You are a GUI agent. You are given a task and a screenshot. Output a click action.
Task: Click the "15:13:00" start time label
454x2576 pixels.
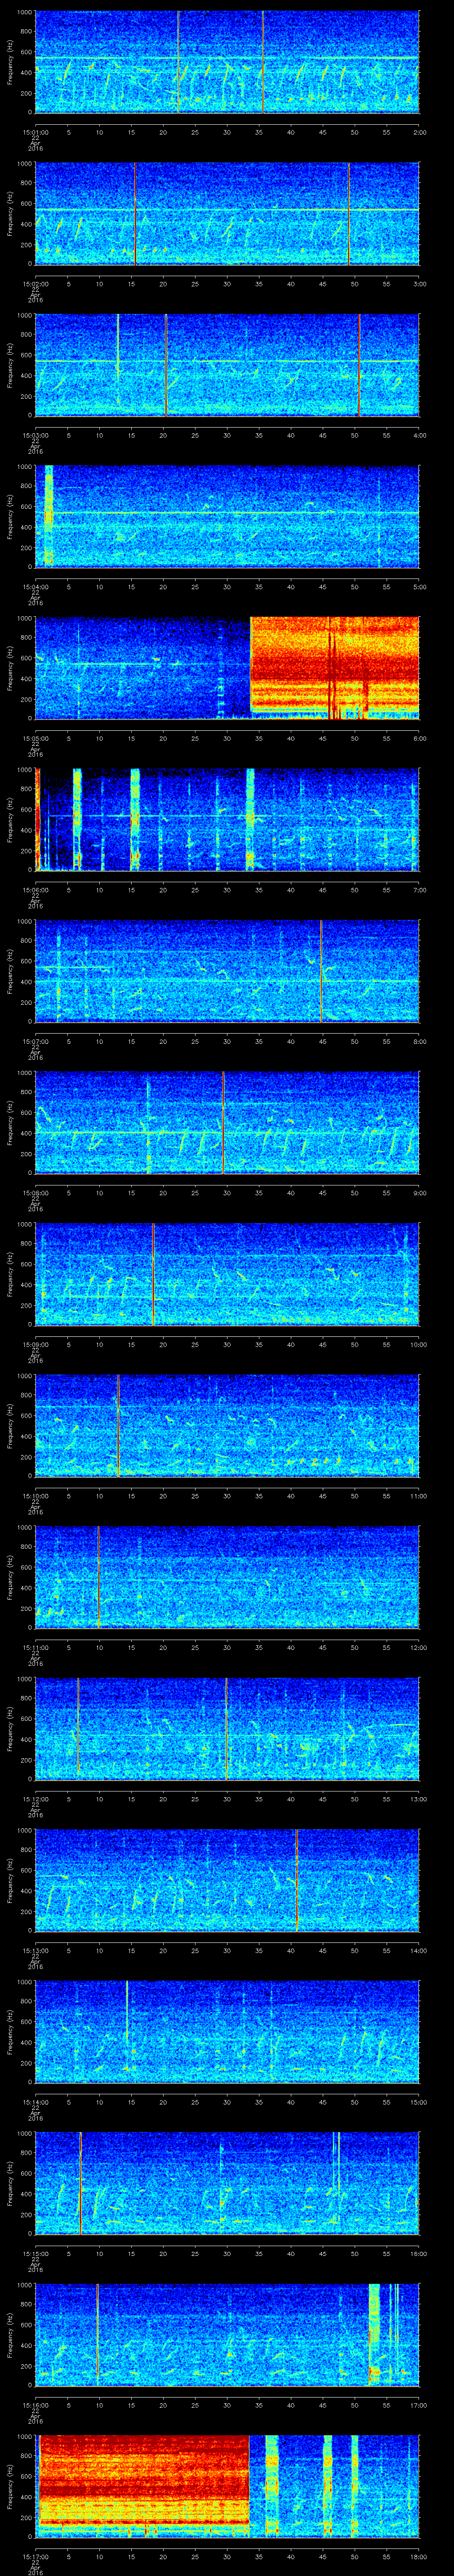[x=35, y=1950]
